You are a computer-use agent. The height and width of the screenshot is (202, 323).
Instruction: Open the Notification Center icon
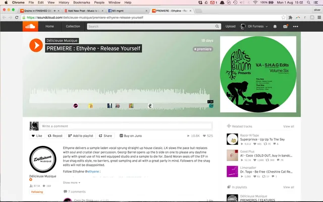[316, 3]
